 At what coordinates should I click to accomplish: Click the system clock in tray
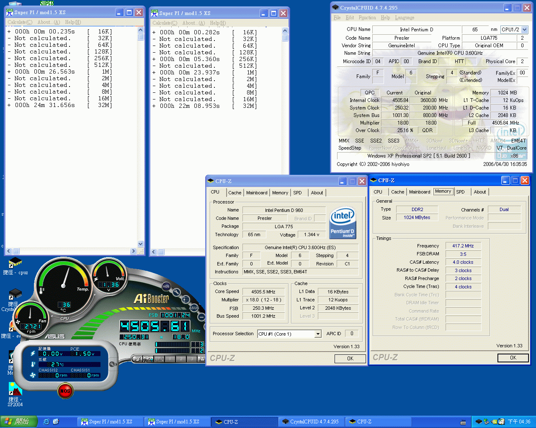[519, 422]
